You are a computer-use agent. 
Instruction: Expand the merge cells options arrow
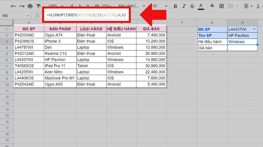pyautogui.click(x=237, y=6)
